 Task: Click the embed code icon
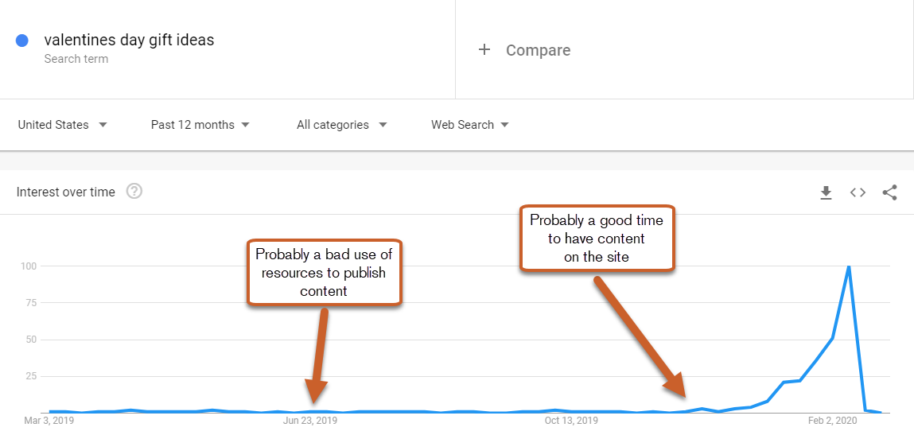(x=858, y=192)
